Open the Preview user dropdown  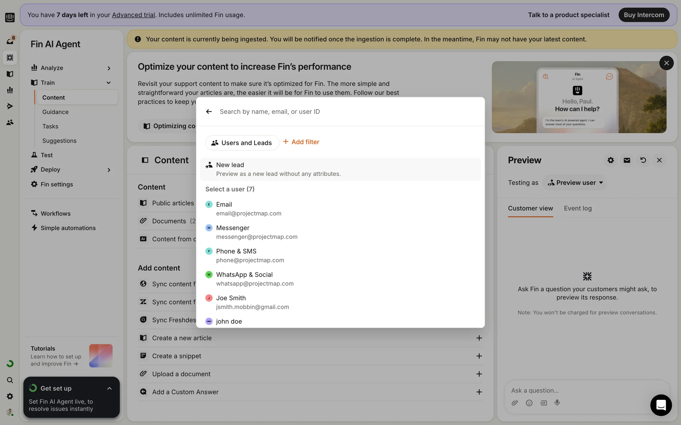click(x=575, y=183)
